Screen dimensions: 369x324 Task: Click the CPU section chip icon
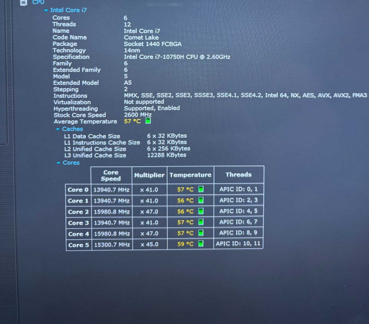[x=24, y=3]
